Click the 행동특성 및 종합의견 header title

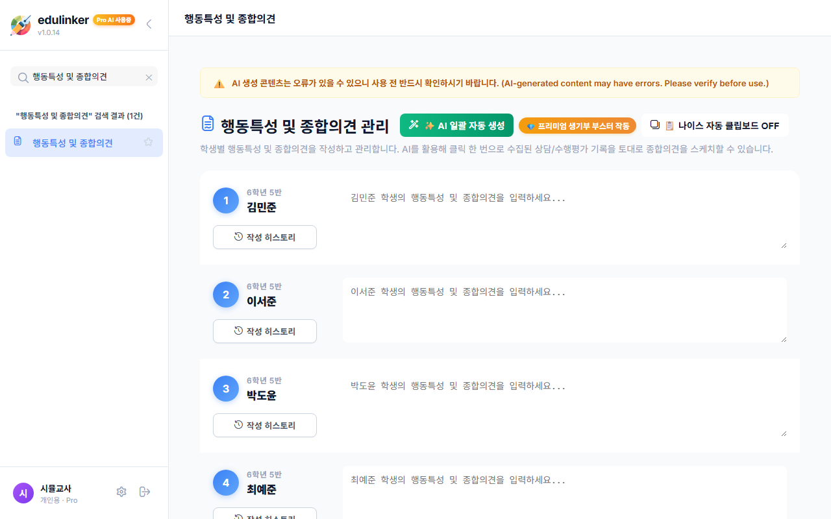[230, 19]
